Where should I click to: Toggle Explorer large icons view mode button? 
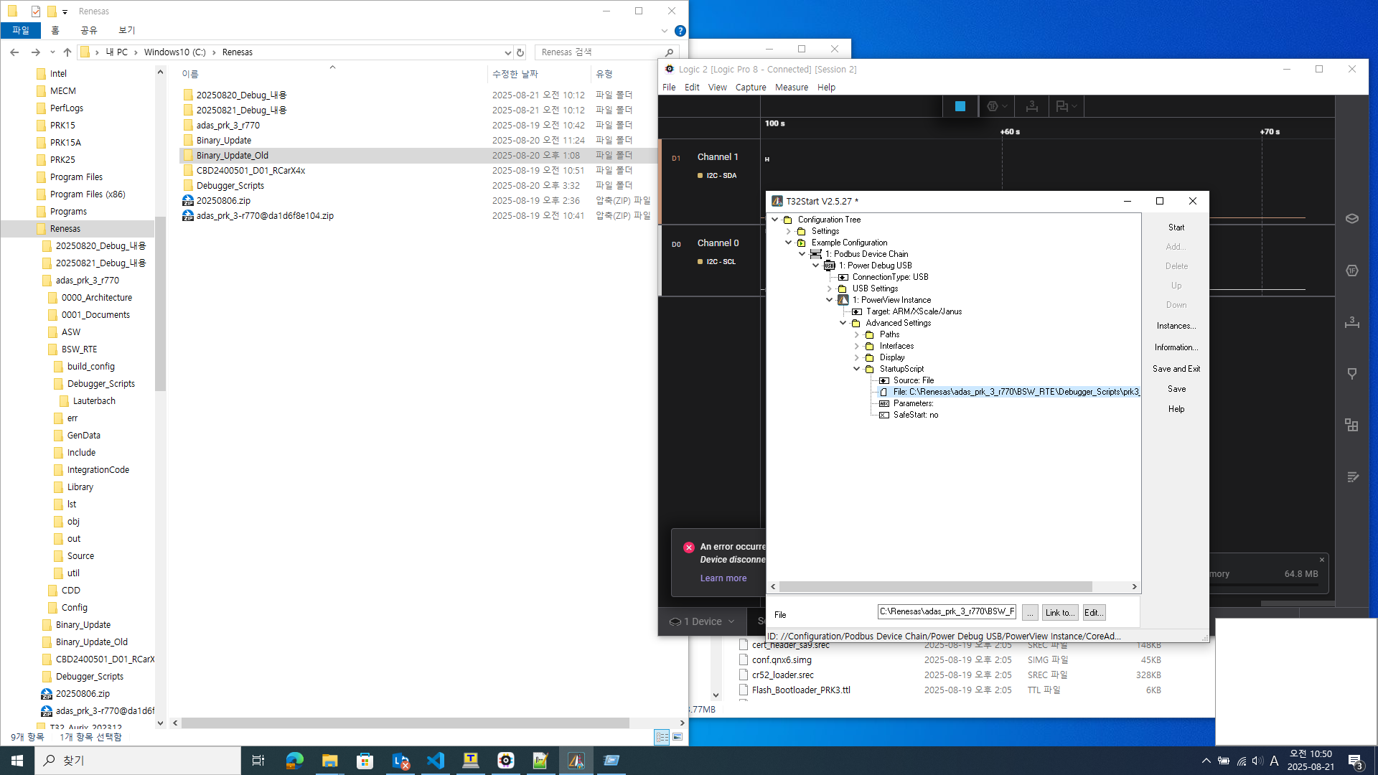[x=678, y=737]
